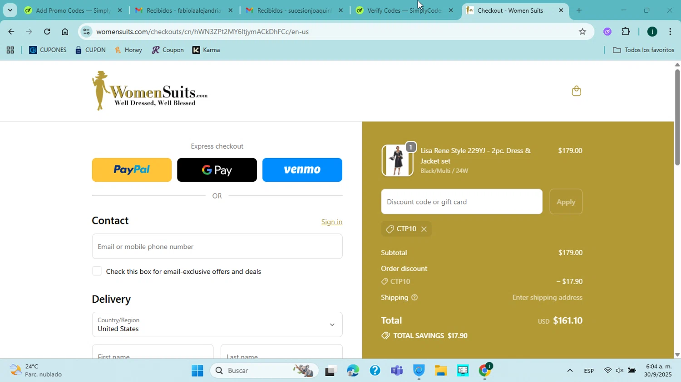Open Microsoft Edge from the taskbar
The height and width of the screenshot is (382, 681).
(353, 371)
